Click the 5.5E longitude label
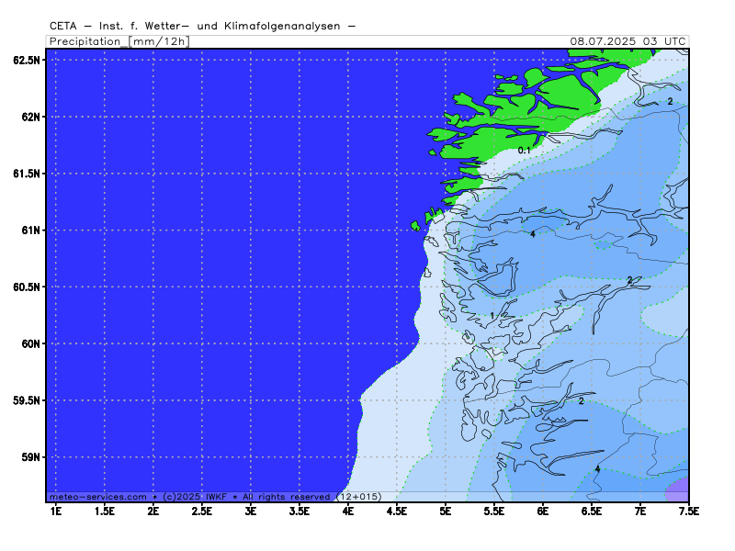The height and width of the screenshot is (551, 735). [494, 512]
